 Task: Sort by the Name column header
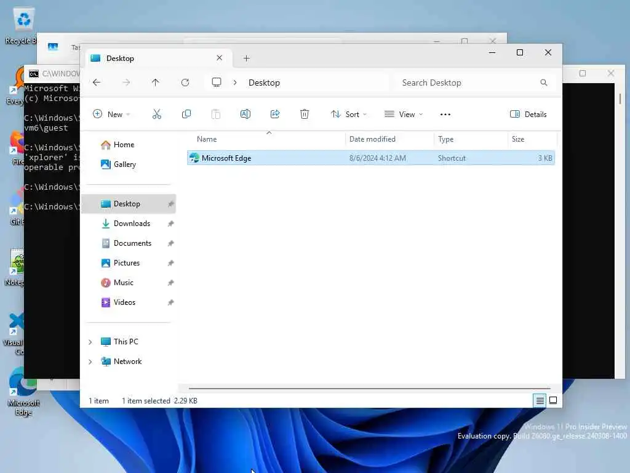click(265, 139)
